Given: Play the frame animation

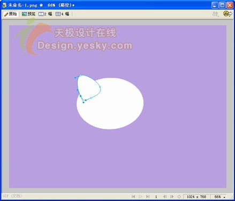Looking at the screenshot, I should 140,197.
